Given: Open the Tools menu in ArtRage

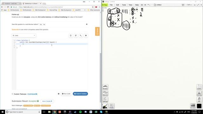Looking at the screenshot, I should tap(124, 5).
